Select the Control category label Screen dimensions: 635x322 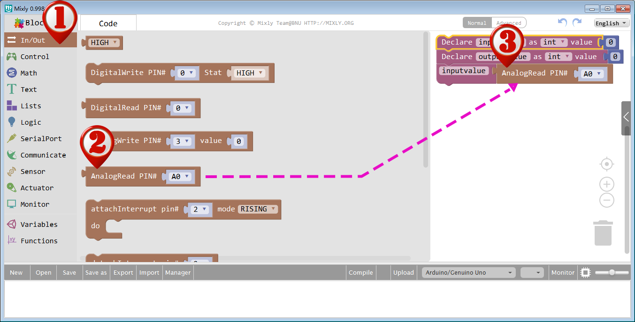click(35, 57)
